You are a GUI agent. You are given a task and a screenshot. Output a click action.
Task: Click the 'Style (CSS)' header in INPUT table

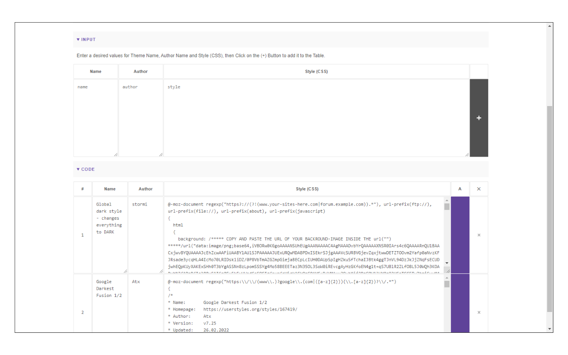point(316,71)
